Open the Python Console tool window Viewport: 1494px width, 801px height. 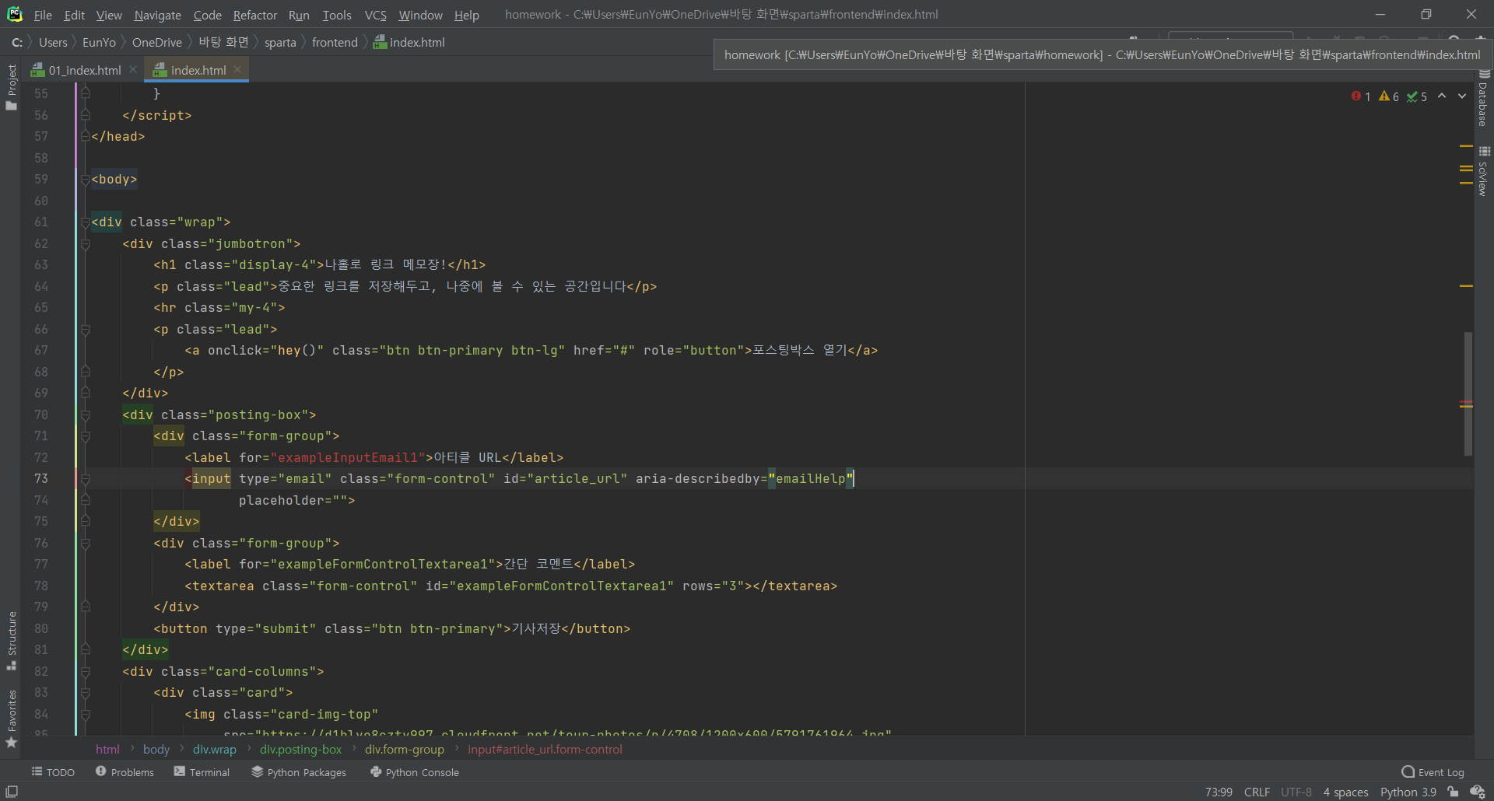click(415, 772)
